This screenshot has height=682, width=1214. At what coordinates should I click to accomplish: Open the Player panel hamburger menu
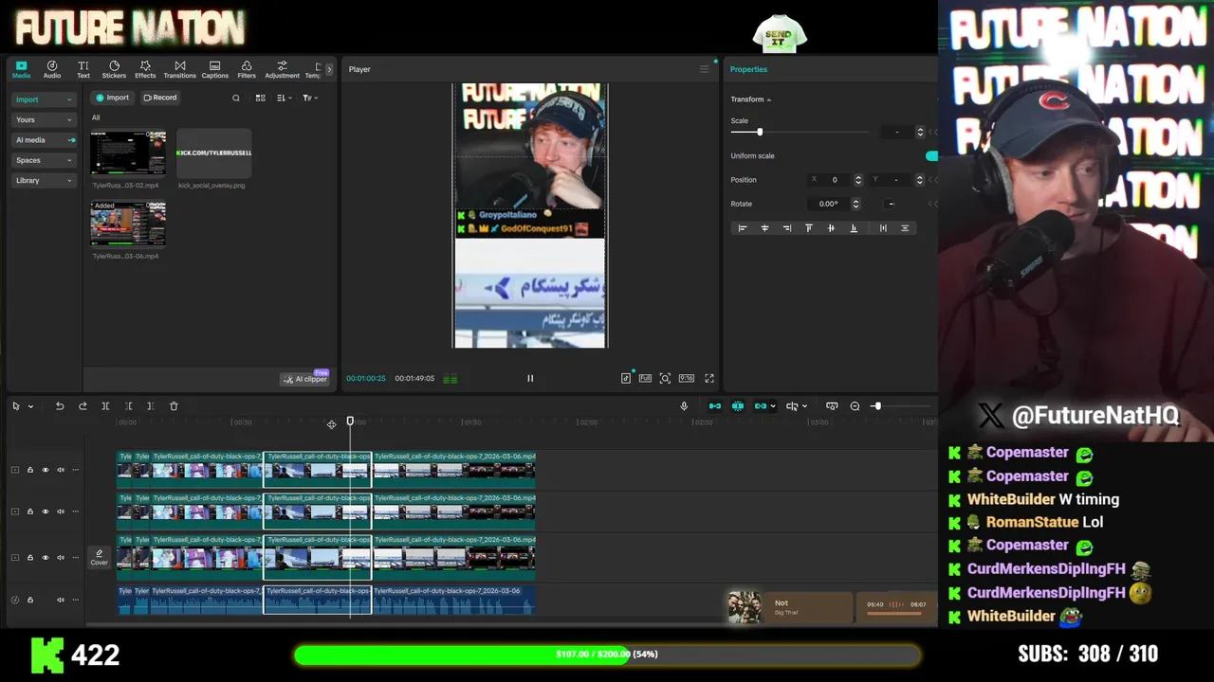(x=704, y=69)
